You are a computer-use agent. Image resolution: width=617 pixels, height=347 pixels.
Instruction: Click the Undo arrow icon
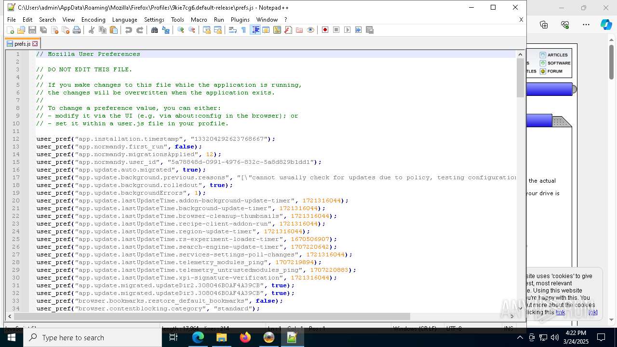coord(128,30)
